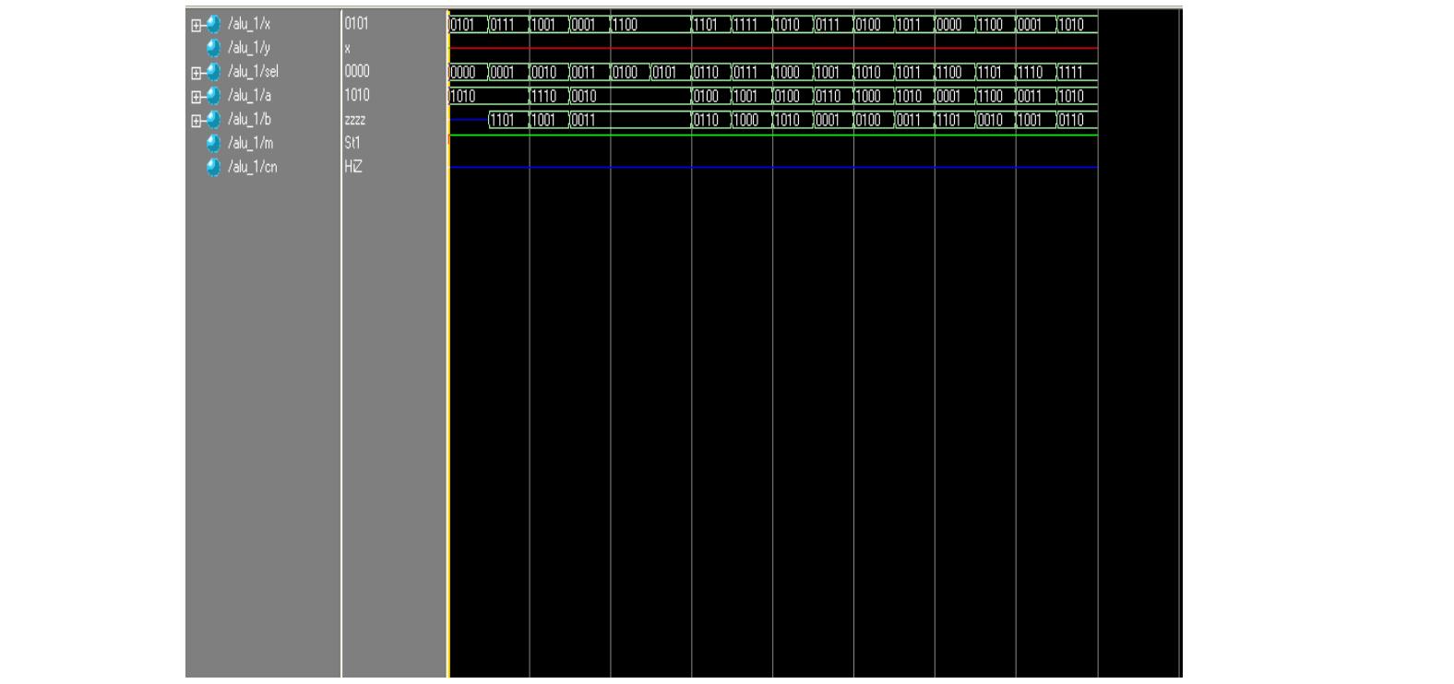Click the 1011 segment in the x waveform
The image size is (1454, 684).
914,26
